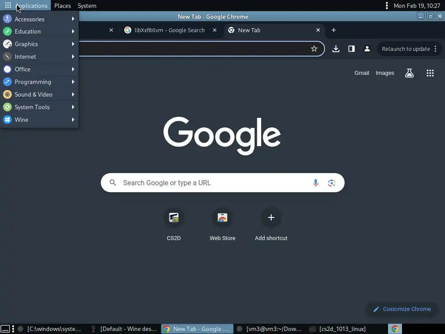Open the Accessories submenu
The image size is (445, 334).
pyautogui.click(x=39, y=19)
